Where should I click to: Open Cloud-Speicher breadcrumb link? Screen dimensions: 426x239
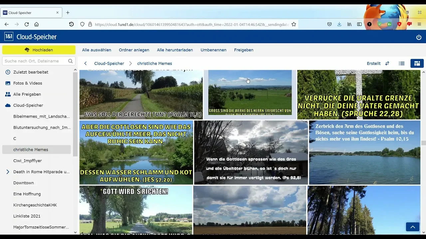click(109, 63)
